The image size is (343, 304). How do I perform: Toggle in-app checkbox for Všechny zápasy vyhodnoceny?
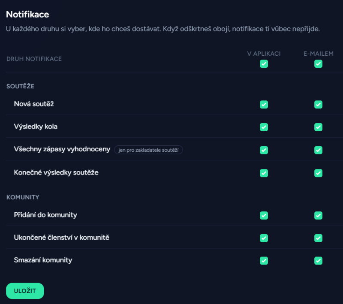264,150
